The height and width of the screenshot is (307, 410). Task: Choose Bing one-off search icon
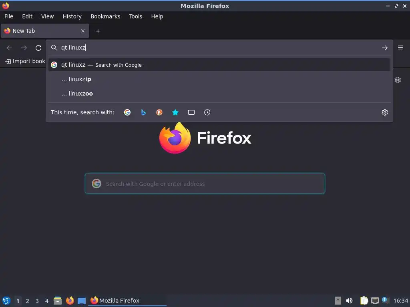(x=143, y=112)
